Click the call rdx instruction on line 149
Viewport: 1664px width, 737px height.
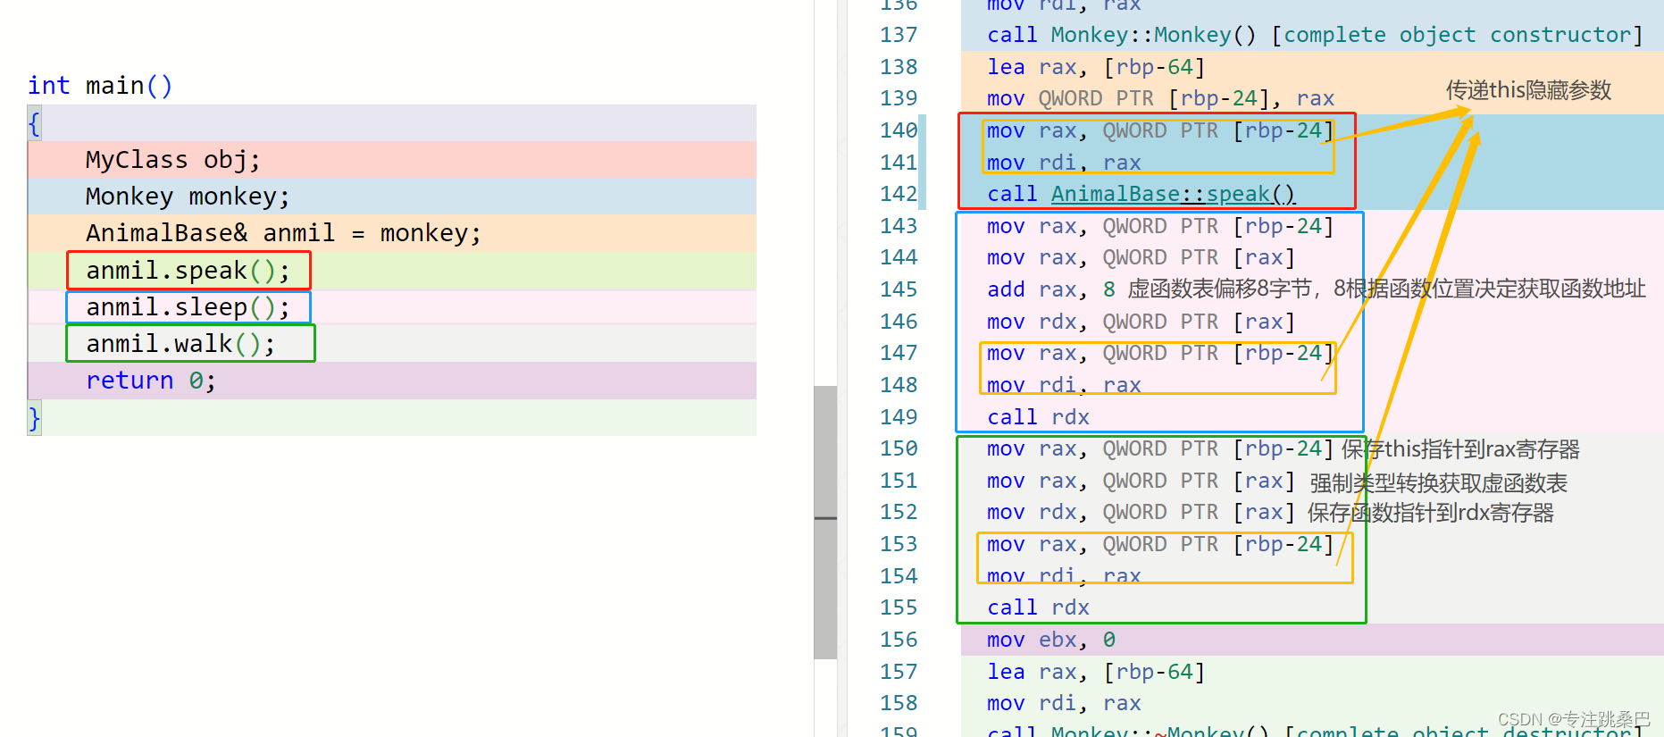[1038, 417]
